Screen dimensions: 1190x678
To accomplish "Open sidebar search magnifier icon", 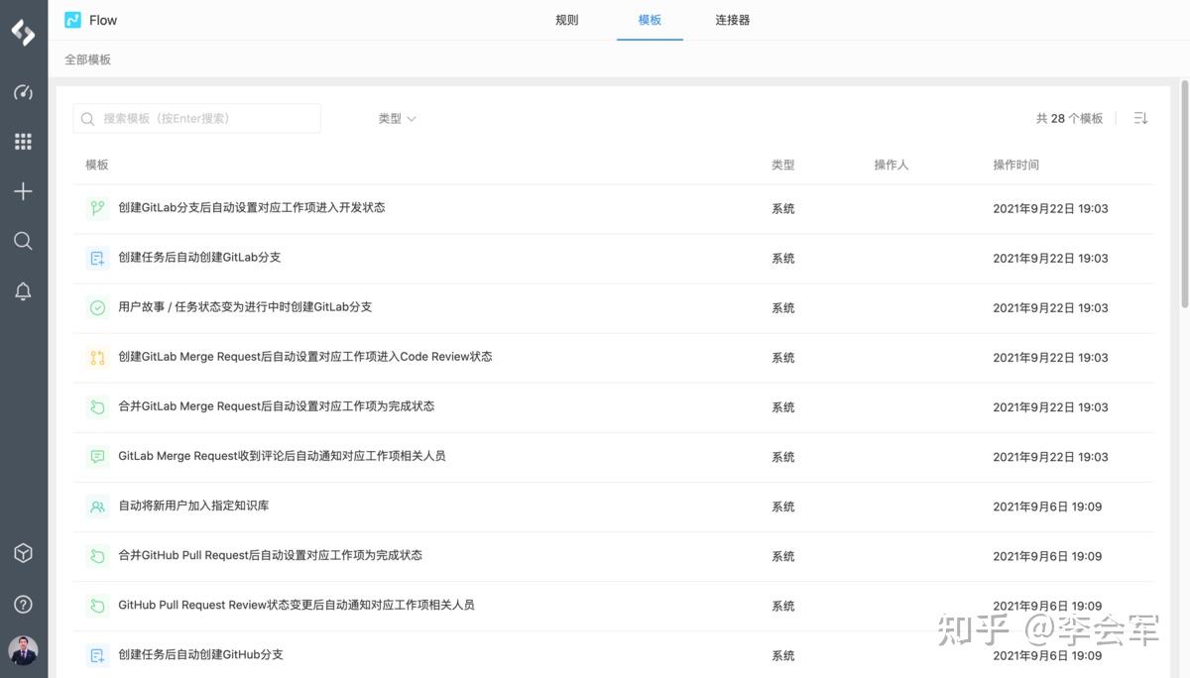I will point(23,241).
